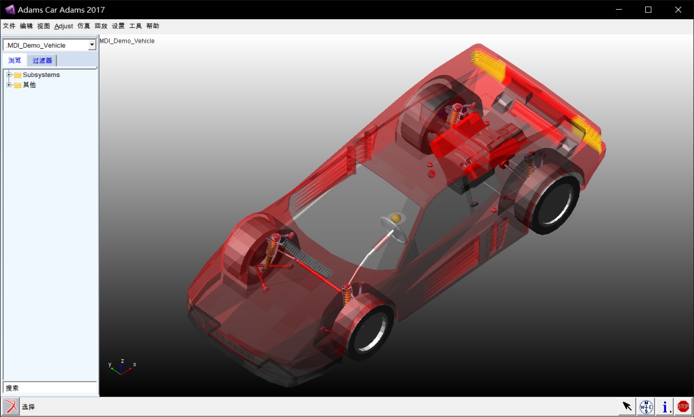
Task: Open the 工具 menu
Action: [135, 26]
